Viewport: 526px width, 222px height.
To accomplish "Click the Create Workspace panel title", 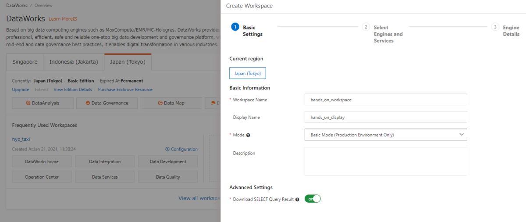I will (x=249, y=6).
